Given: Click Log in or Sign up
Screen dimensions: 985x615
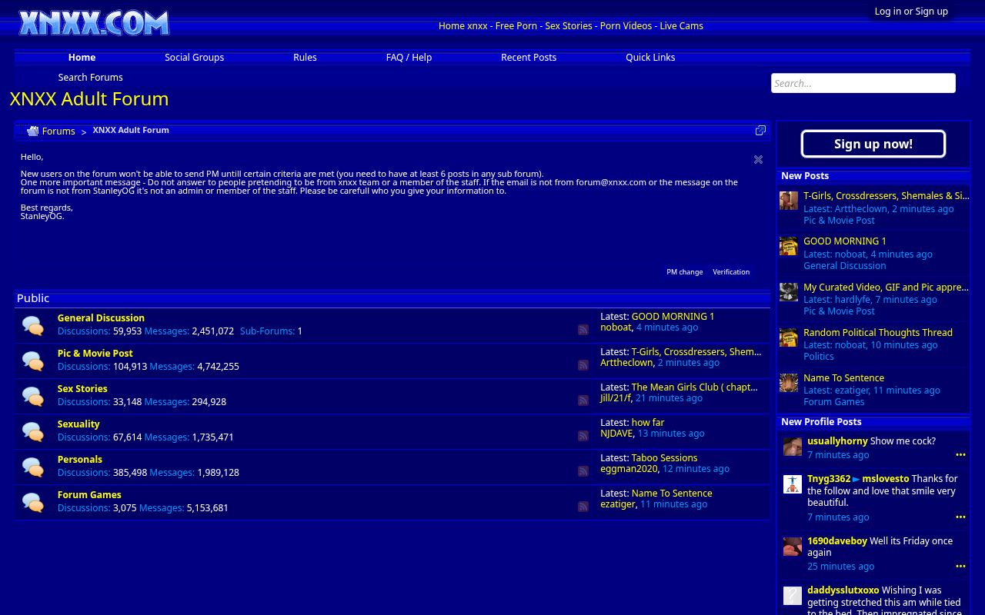Looking at the screenshot, I should [911, 11].
